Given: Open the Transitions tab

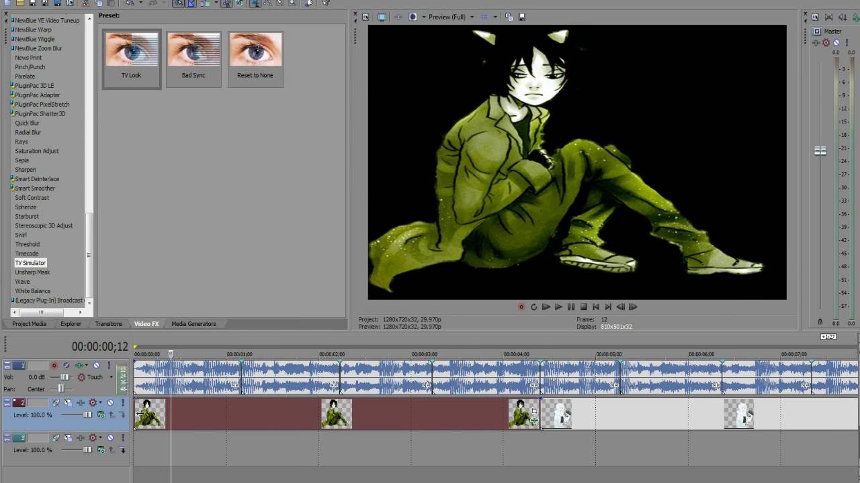Looking at the screenshot, I should pos(108,324).
